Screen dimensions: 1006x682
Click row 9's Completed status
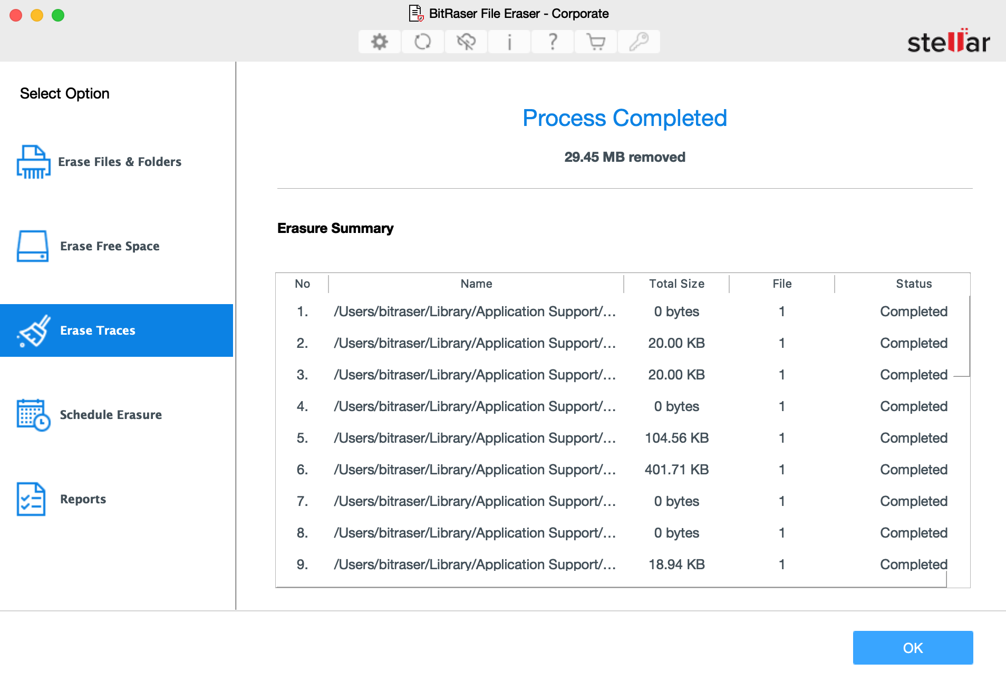914,564
